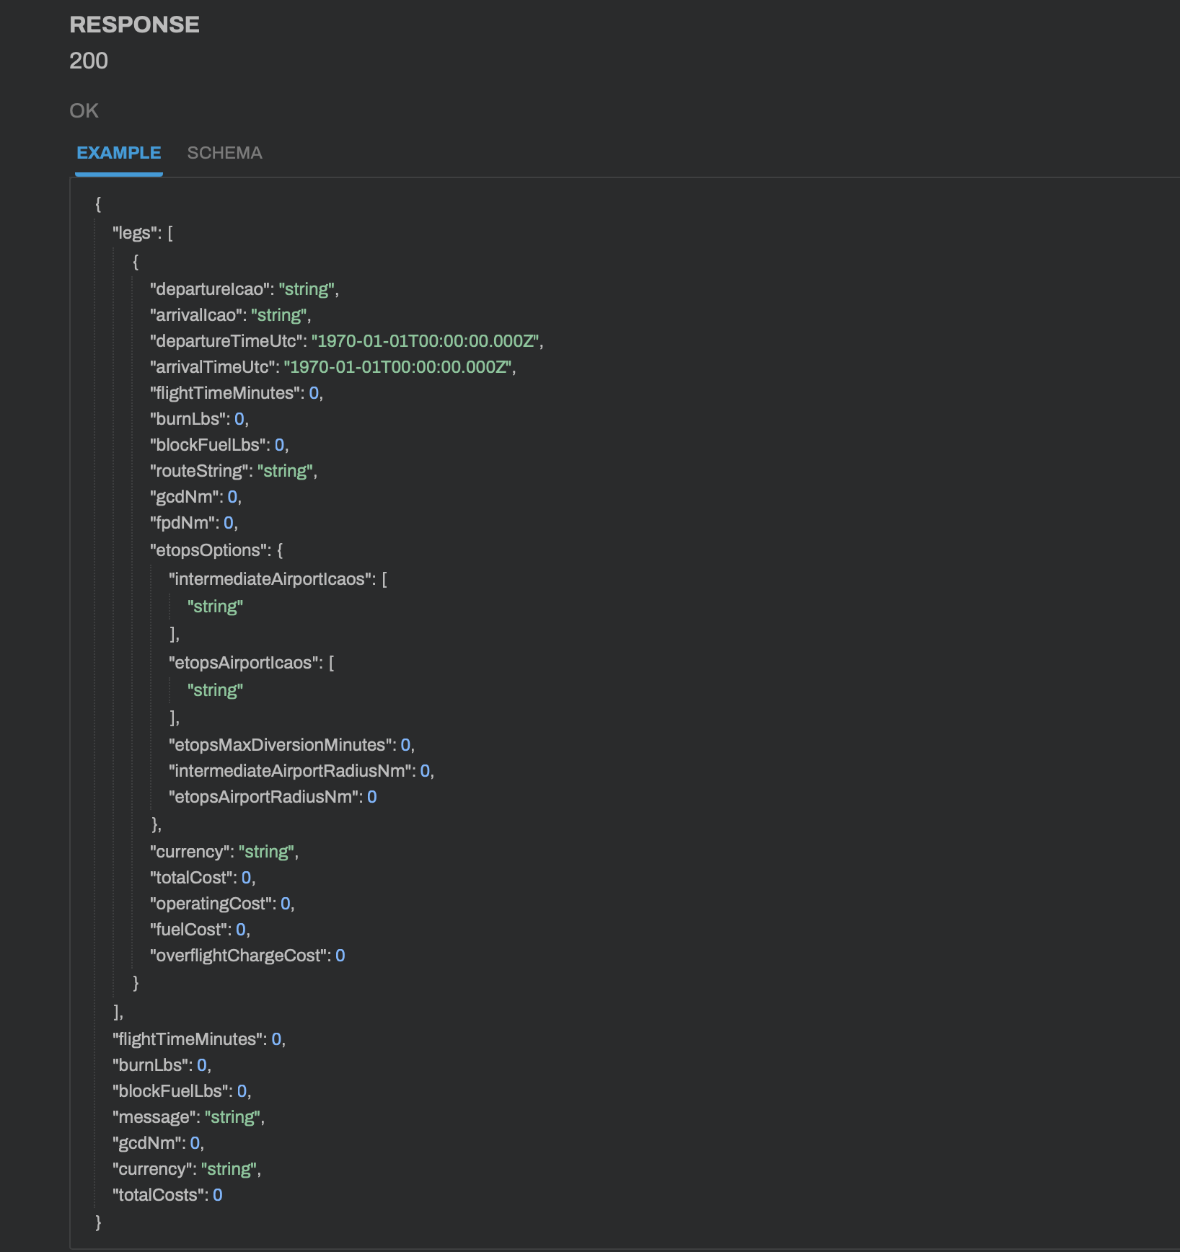The image size is (1180, 1252).
Task: Click the "totalCosts" key
Action: pos(158,1195)
